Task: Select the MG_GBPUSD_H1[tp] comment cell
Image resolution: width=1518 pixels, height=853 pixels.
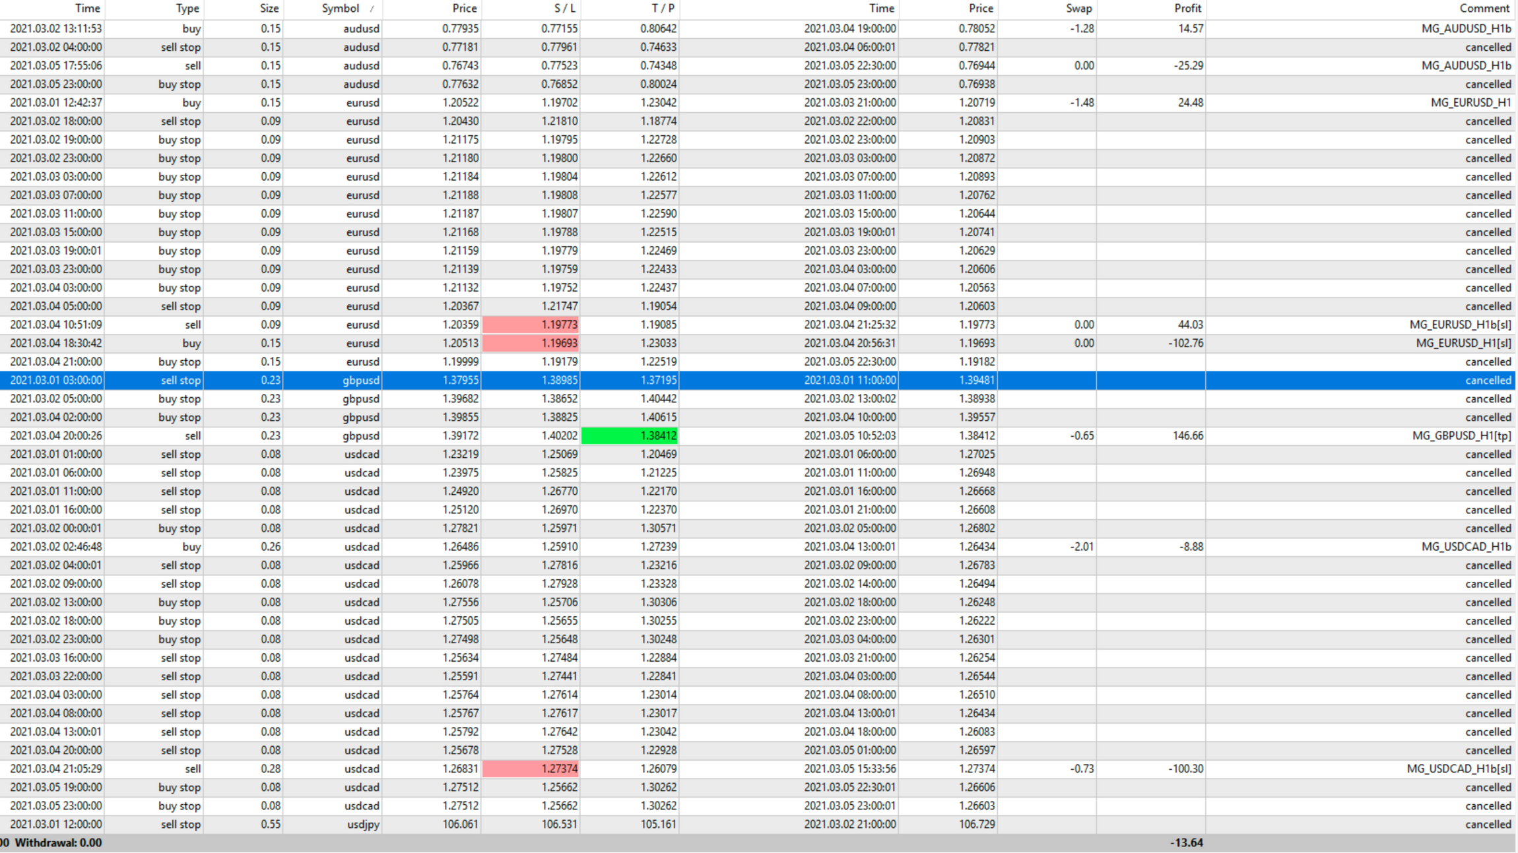Action: (1461, 435)
